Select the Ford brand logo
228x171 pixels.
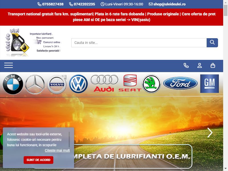pos(180,83)
